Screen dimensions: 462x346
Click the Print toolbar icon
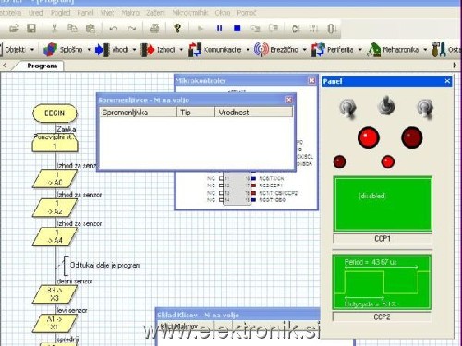pyautogui.click(x=154, y=29)
